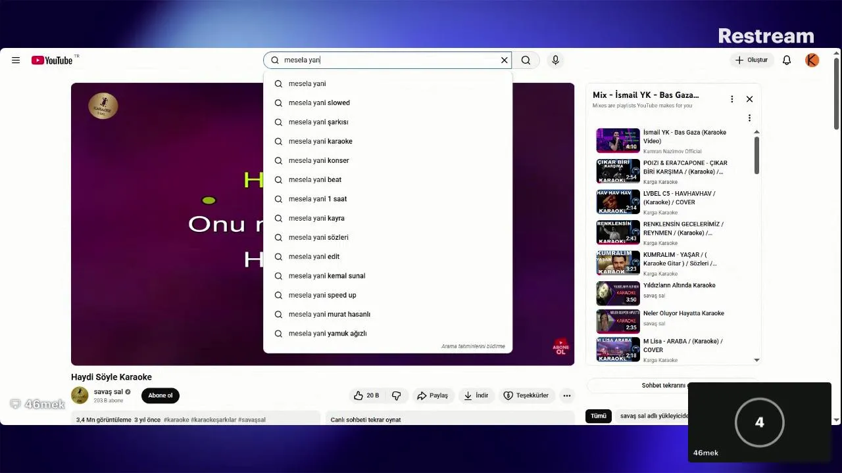Image resolution: width=842 pixels, height=473 pixels.
Task: Like the video (20 B)
Action: point(366,395)
